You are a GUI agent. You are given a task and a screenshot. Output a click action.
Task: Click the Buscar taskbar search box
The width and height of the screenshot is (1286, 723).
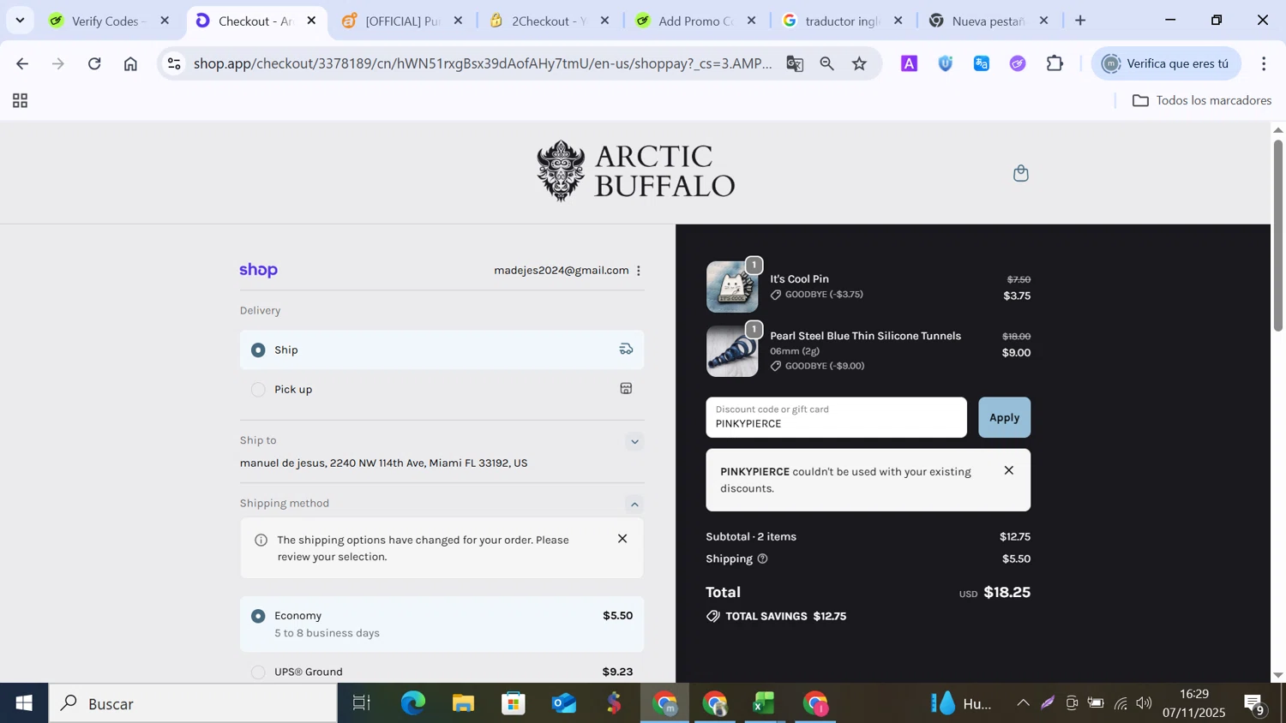tap(193, 703)
